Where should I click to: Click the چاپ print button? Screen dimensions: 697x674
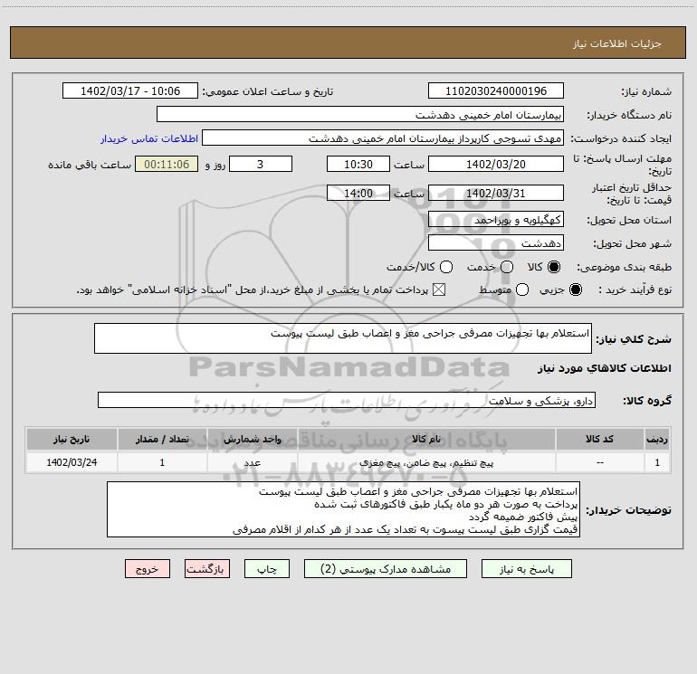[x=267, y=569]
